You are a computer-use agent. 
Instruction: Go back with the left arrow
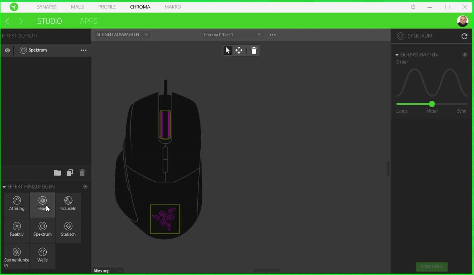pyautogui.click(x=7, y=21)
